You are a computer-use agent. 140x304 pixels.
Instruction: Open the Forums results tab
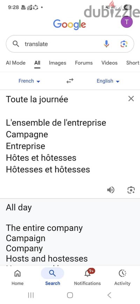click(84, 63)
